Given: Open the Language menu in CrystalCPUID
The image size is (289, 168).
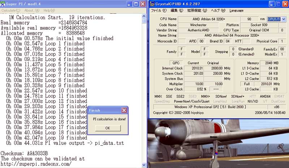Looking at the screenshot, I should 236,10.
